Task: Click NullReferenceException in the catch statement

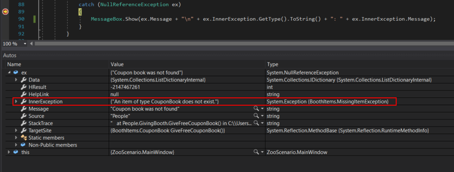Action: (135, 5)
